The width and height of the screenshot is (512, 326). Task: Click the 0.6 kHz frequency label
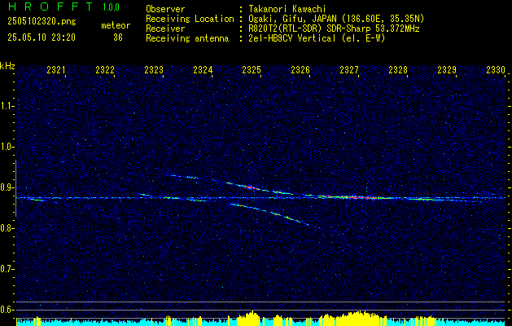[7, 310]
